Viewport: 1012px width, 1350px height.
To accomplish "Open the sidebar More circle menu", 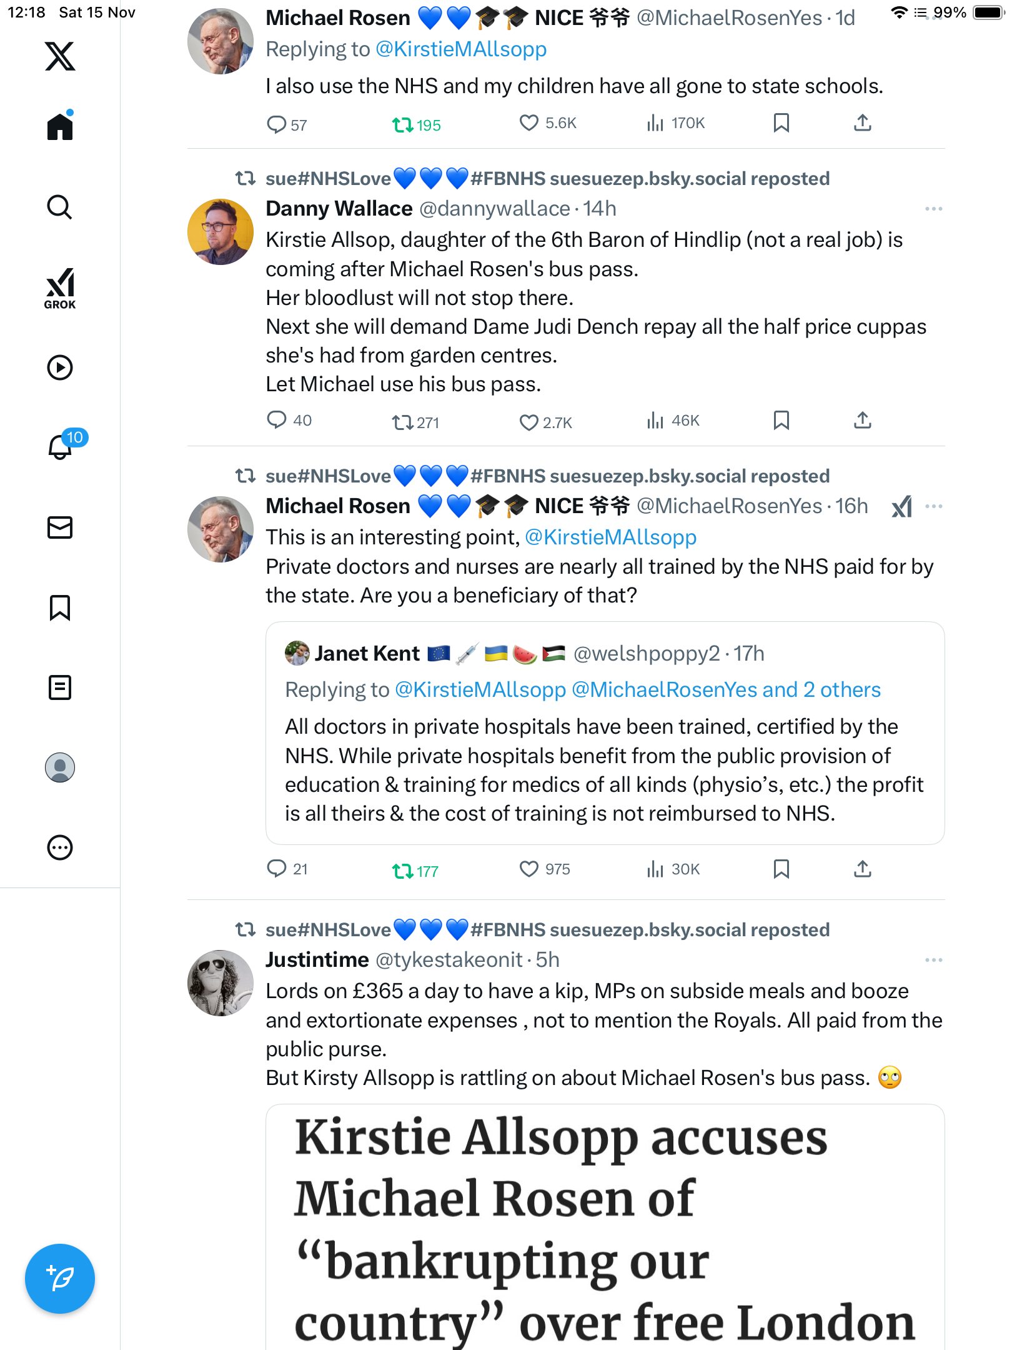I will (60, 847).
